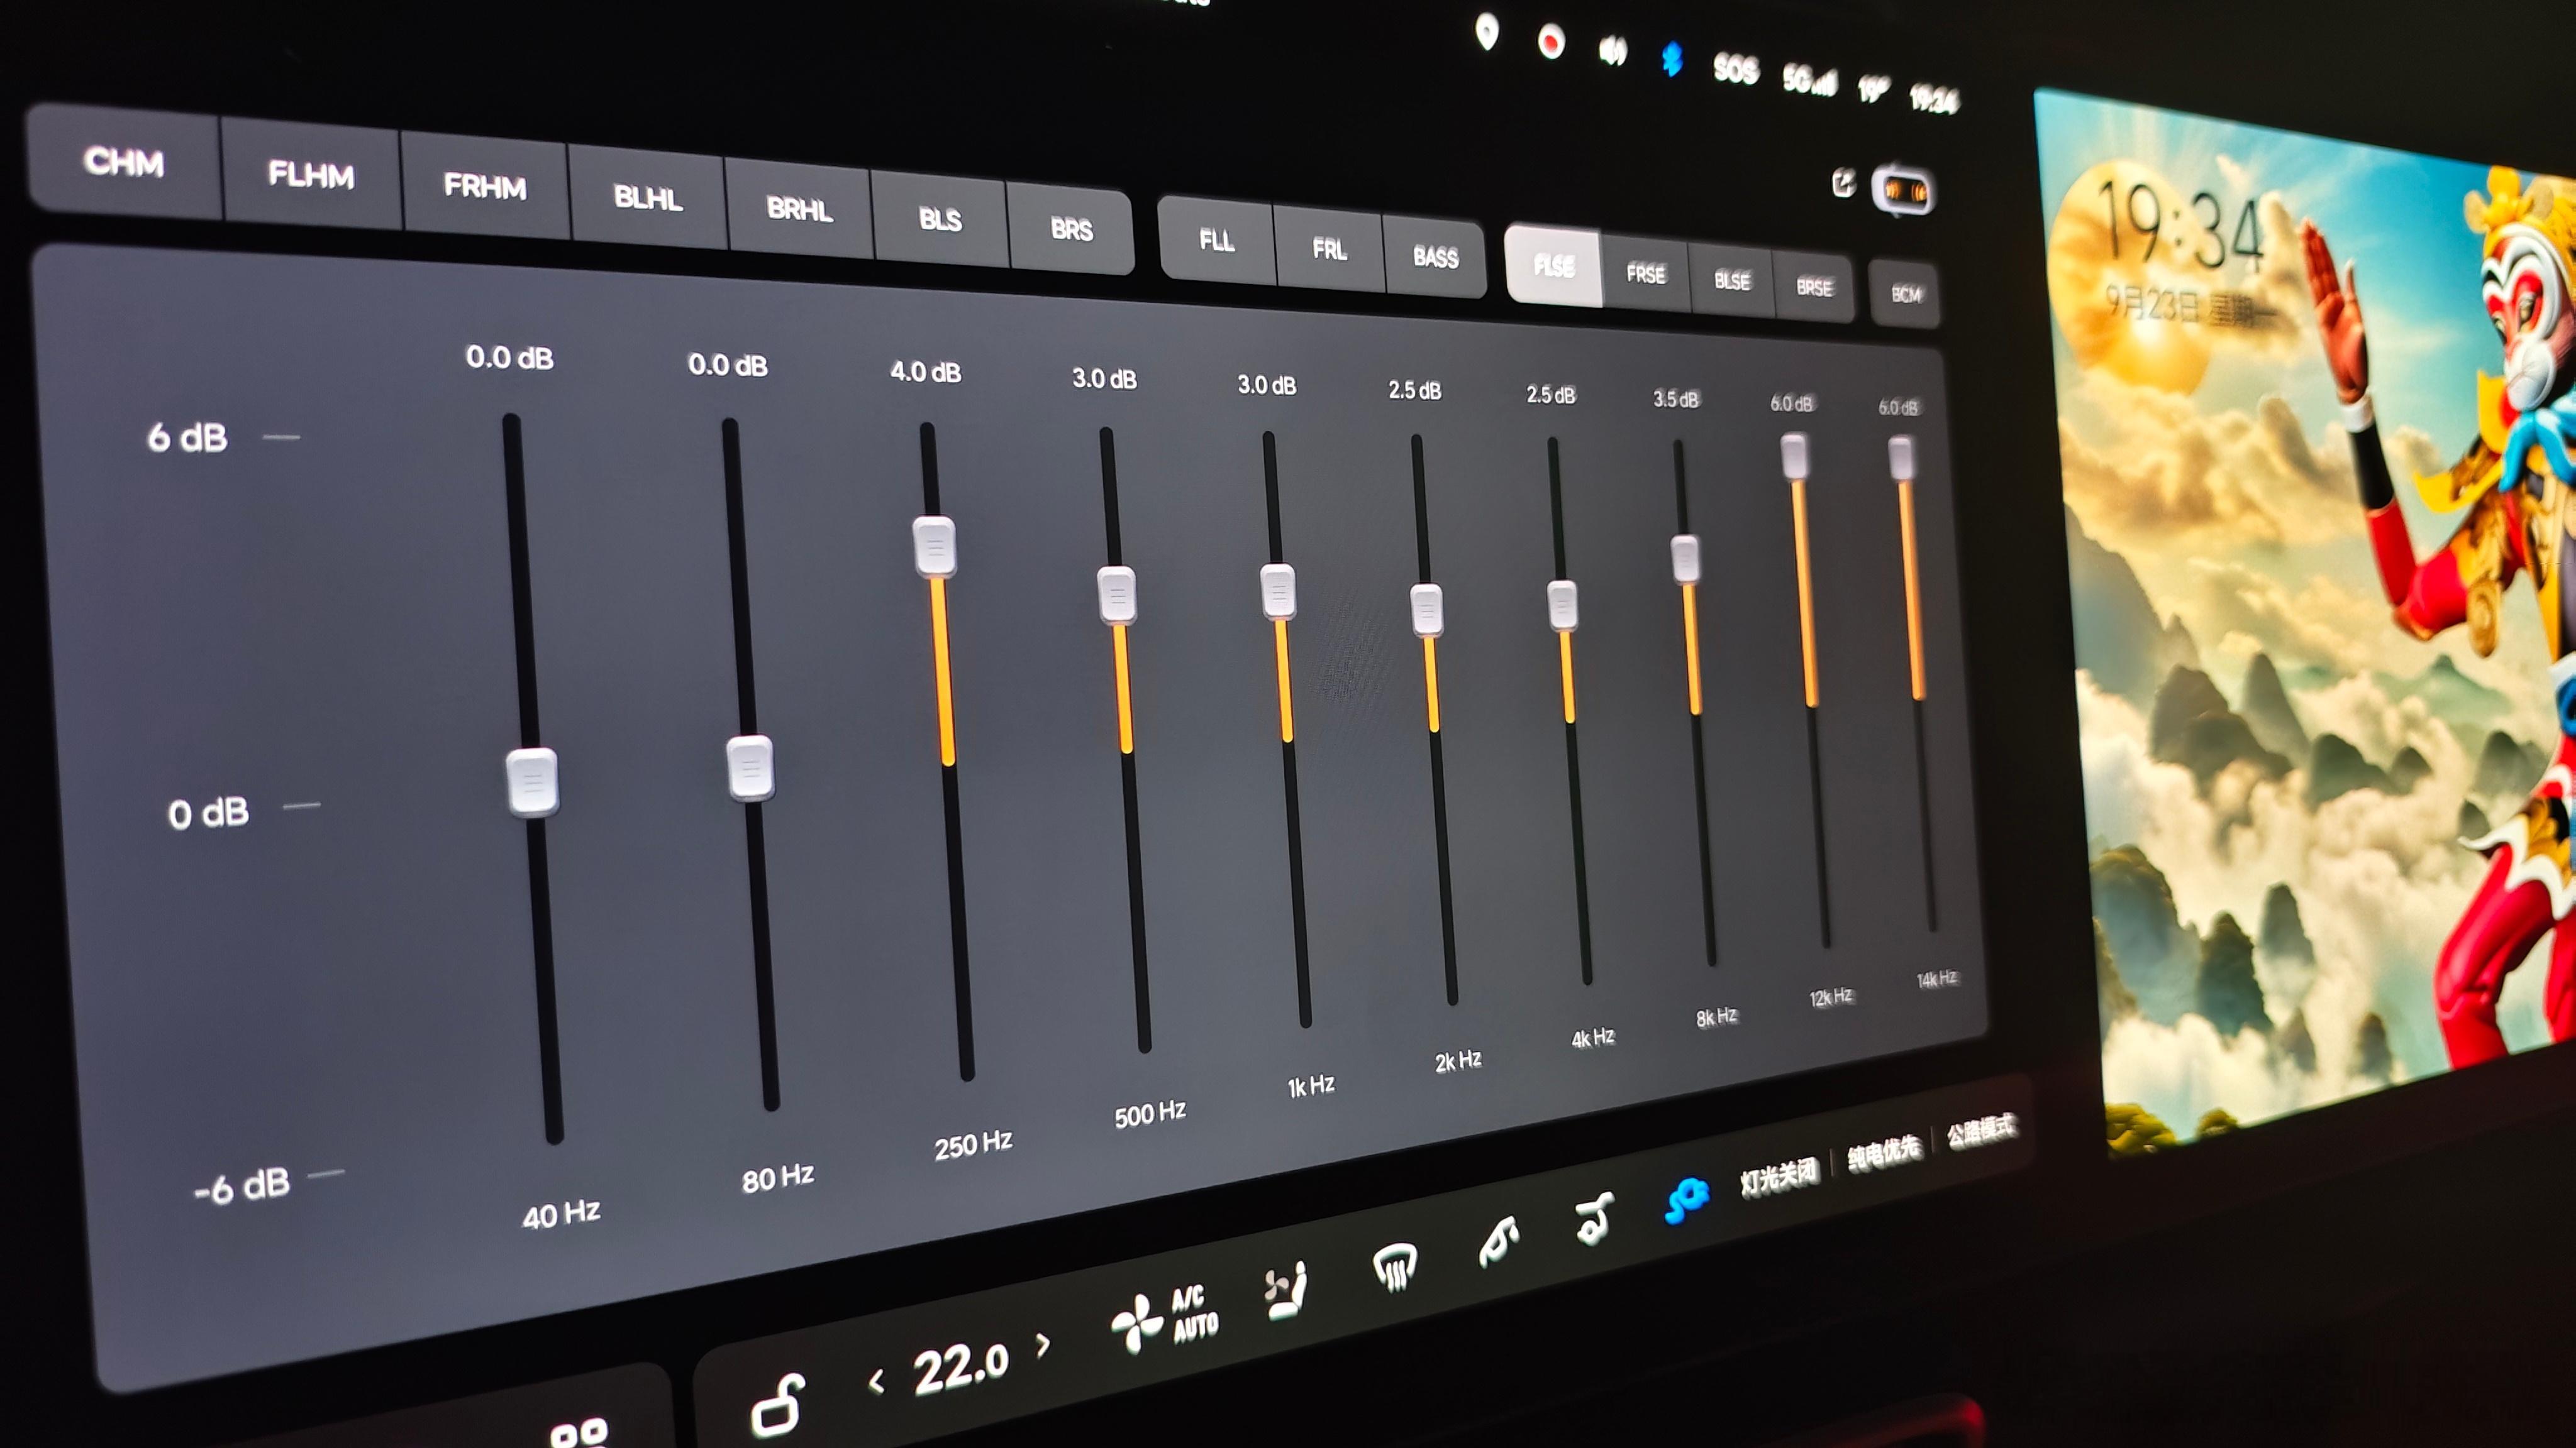Viewport: 2576px width, 1448px height.
Task: Select the BLHL speaker channel tab
Action: (x=648, y=198)
